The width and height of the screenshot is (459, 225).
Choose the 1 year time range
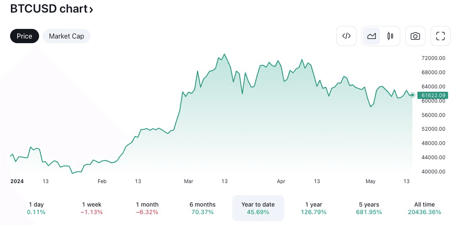tap(314, 208)
